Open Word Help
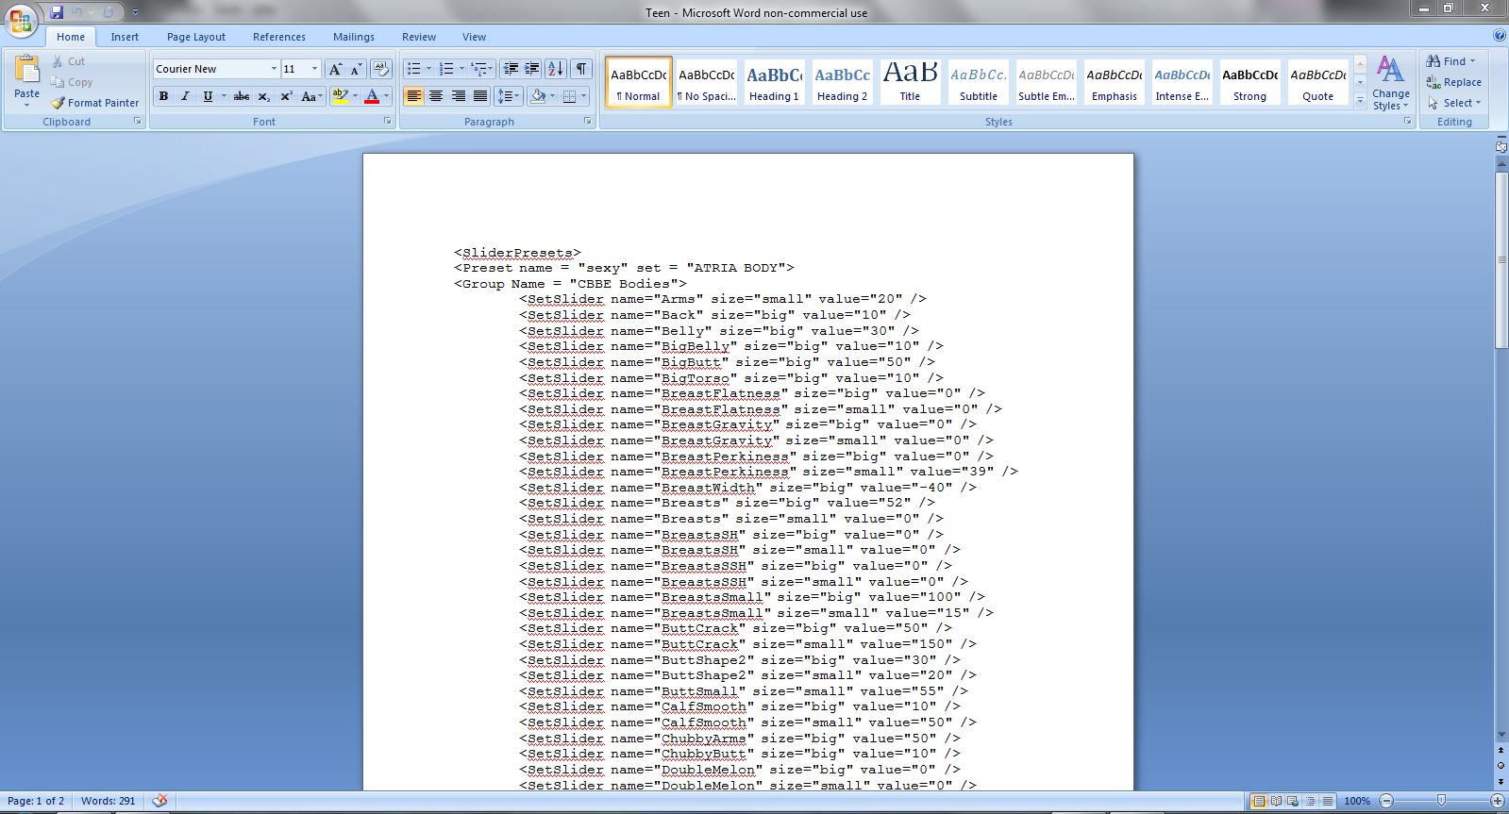The width and height of the screenshot is (1509, 814). [x=1500, y=36]
